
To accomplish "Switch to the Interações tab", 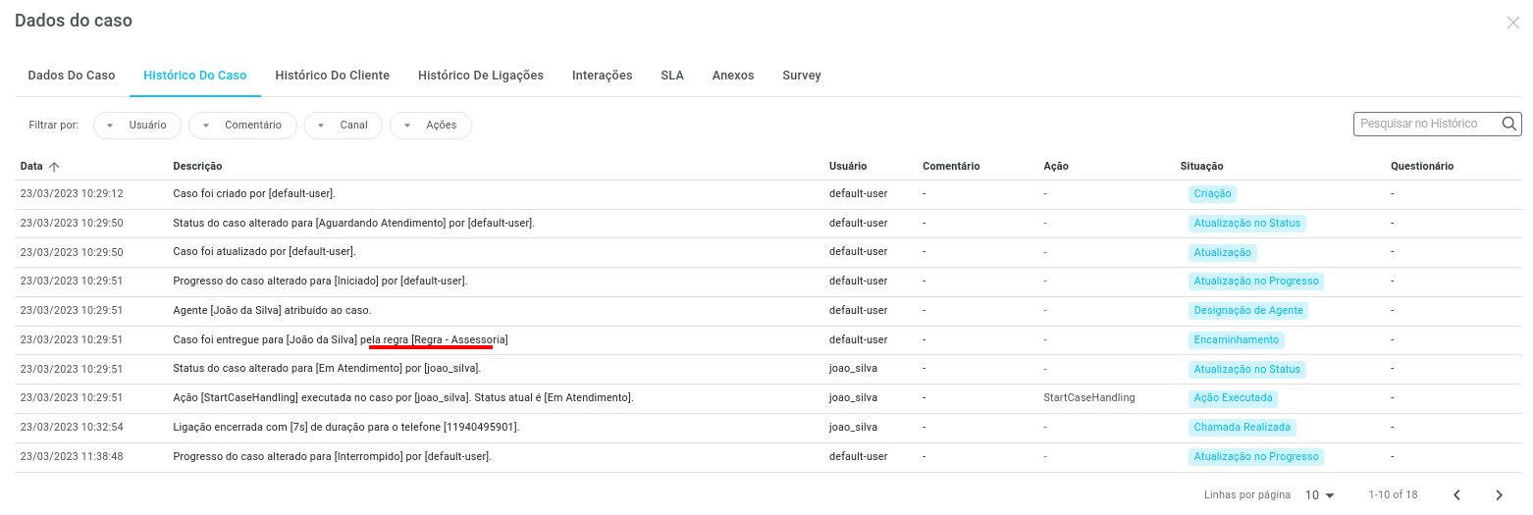I will coord(602,76).
